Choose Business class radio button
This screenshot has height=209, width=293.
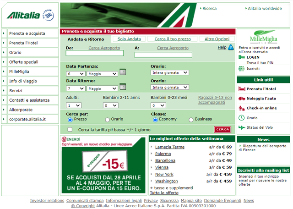191,120
